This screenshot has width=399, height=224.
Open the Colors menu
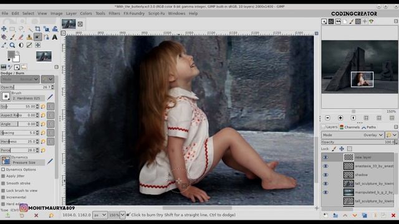86,14
